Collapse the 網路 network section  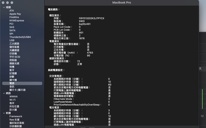pos(4,93)
